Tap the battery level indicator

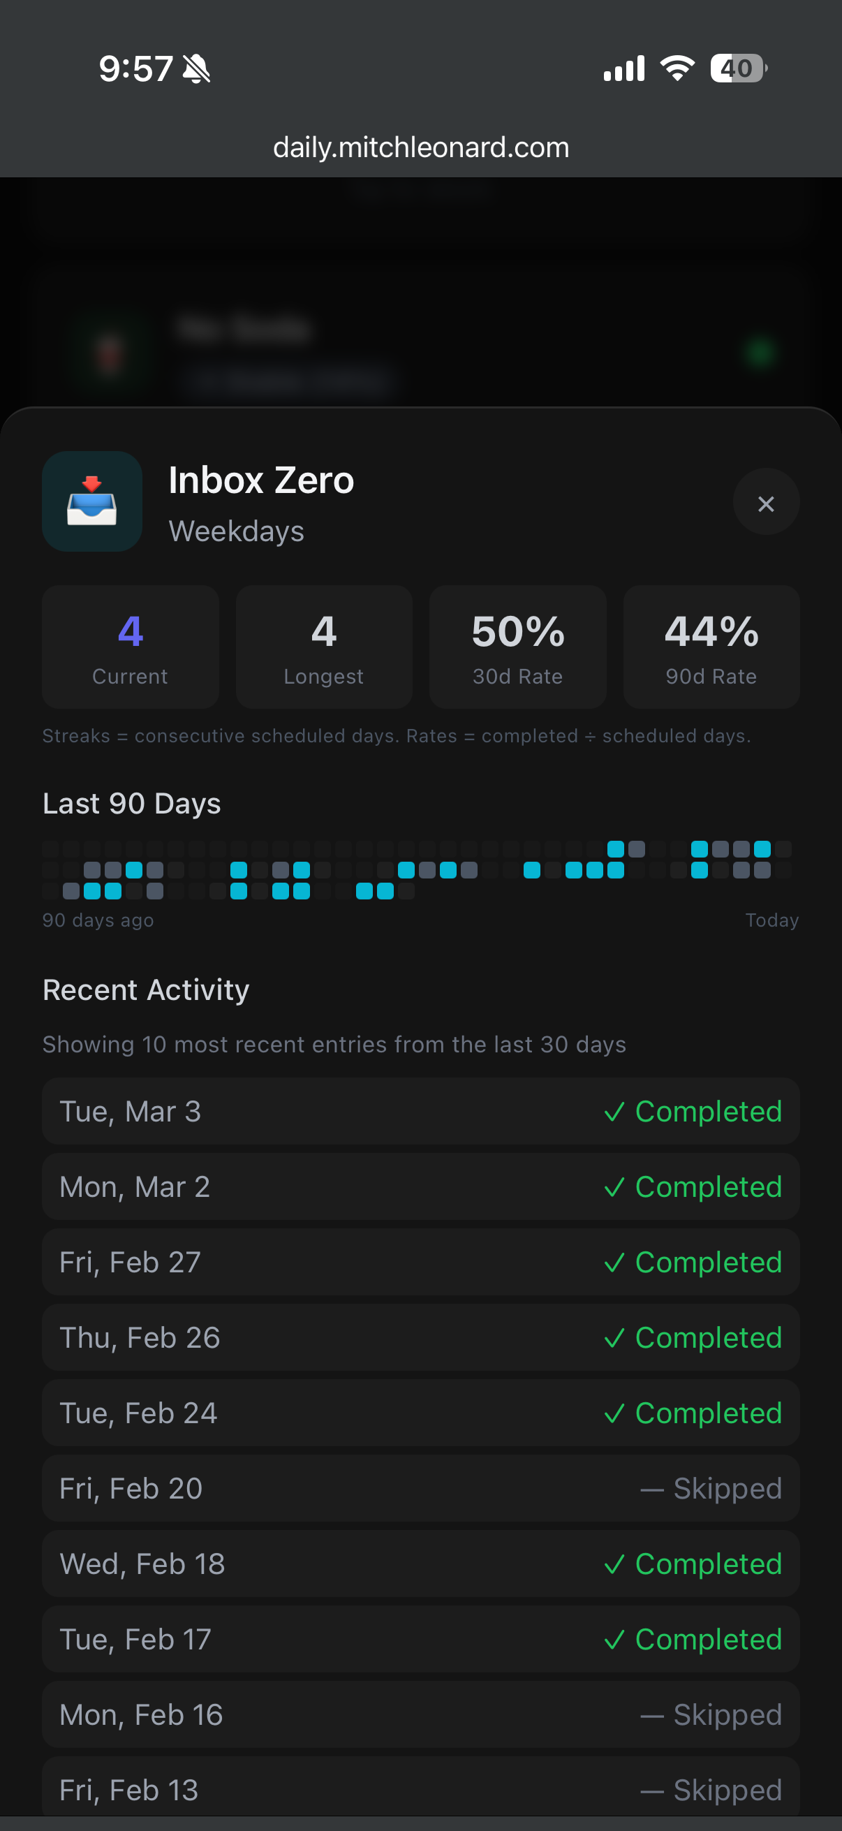click(738, 68)
